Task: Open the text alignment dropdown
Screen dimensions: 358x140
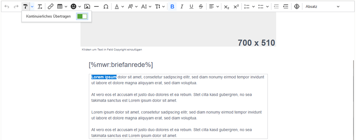Action: point(214,7)
